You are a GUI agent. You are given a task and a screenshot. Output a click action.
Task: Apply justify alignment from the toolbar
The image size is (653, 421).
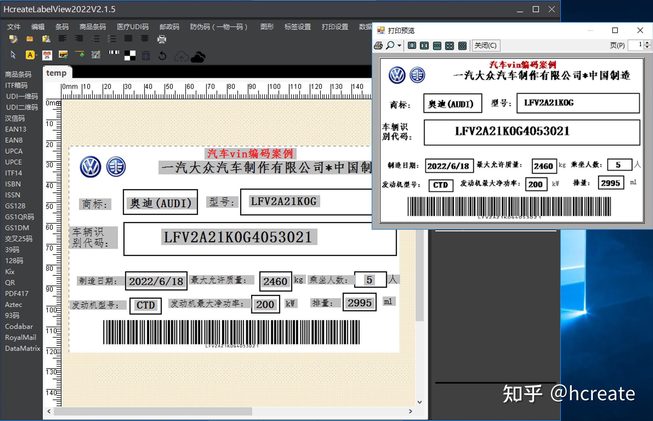128,39
